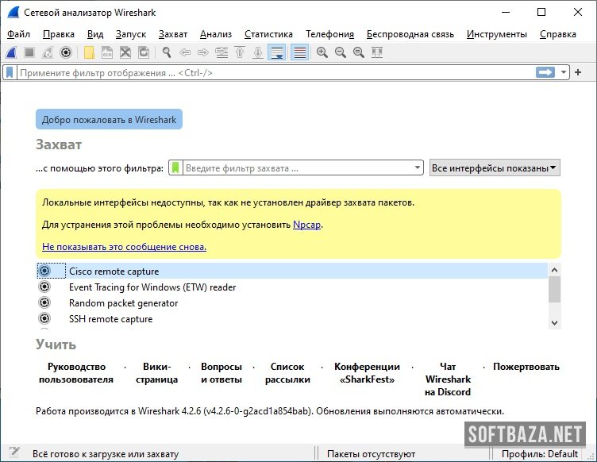Image resolution: width=597 pixels, height=462 pixels.
Task: Open the 'Все интерфейсы показаны' dropdown
Action: pyautogui.click(x=494, y=168)
